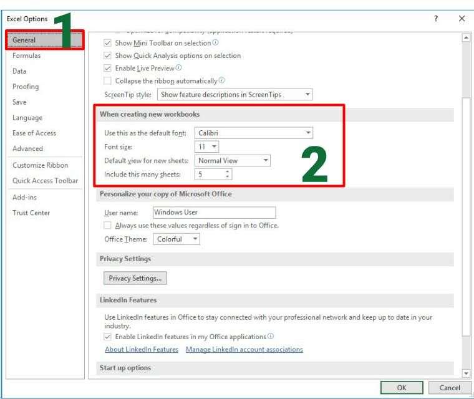Open Manage LinkedIn account associations link

244,349
